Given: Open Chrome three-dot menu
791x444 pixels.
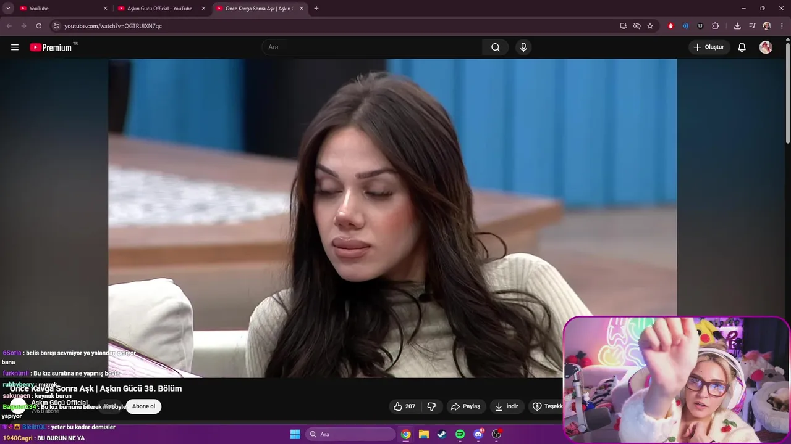Looking at the screenshot, I should pos(782,26).
